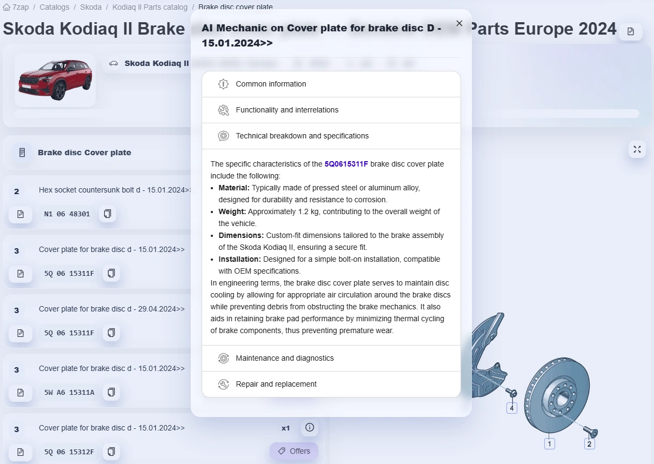
Task: Click the Functionality gears icon
Action: coord(223,110)
